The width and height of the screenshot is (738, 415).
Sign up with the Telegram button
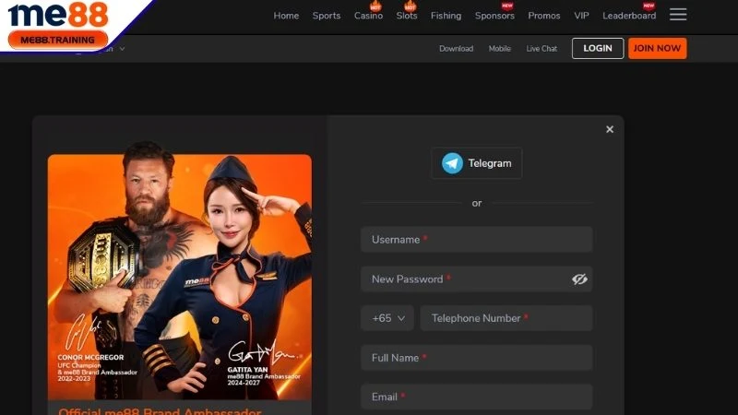tap(476, 163)
